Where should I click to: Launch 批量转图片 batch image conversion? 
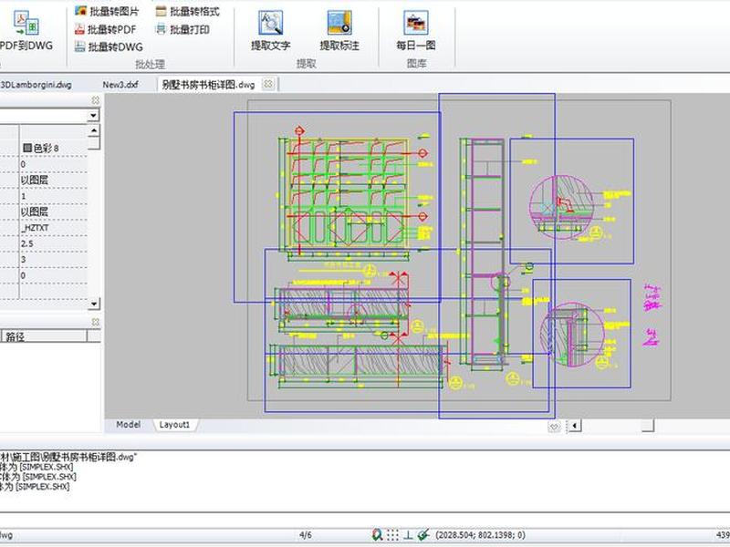(107, 11)
